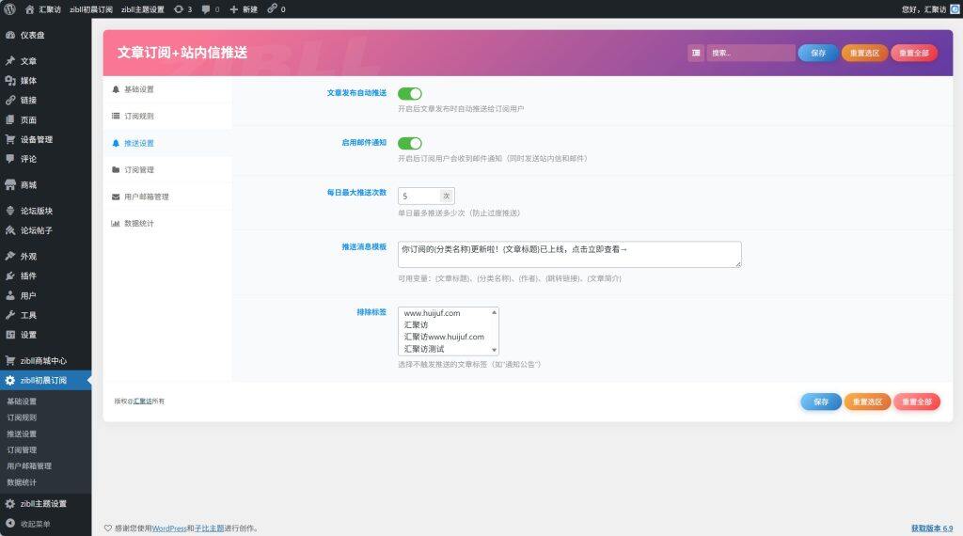Open the 您好，汇聚访 account menu

pyautogui.click(x=930, y=9)
